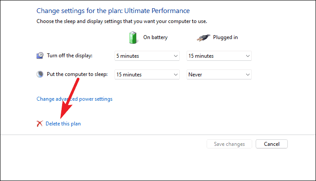Viewport: 316px width, 181px height.
Task: Open Change advanced power settings link
Action: click(x=74, y=99)
